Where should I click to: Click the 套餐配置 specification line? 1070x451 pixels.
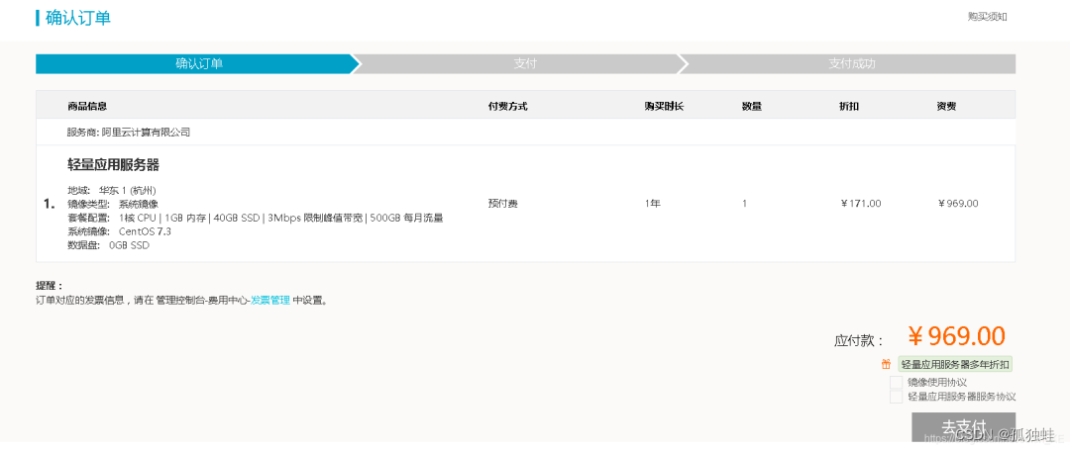[x=256, y=218]
